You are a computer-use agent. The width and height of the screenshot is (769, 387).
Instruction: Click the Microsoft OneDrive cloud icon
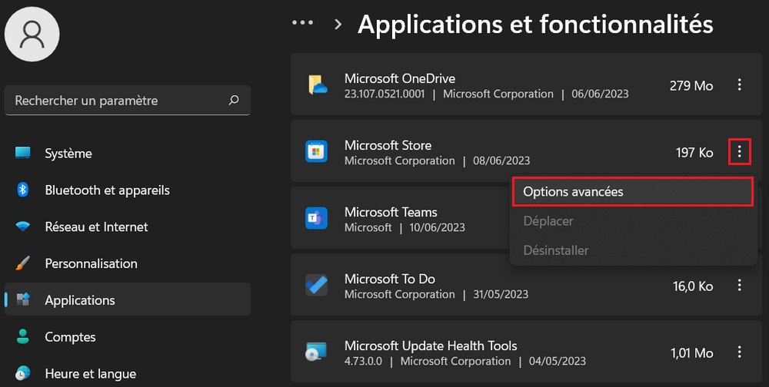[318, 85]
